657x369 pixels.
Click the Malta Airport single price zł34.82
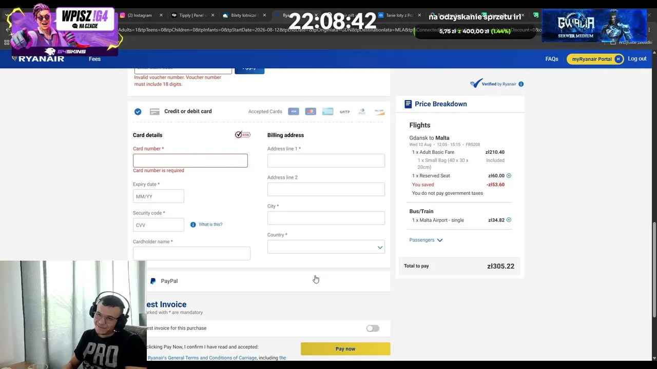(x=496, y=220)
